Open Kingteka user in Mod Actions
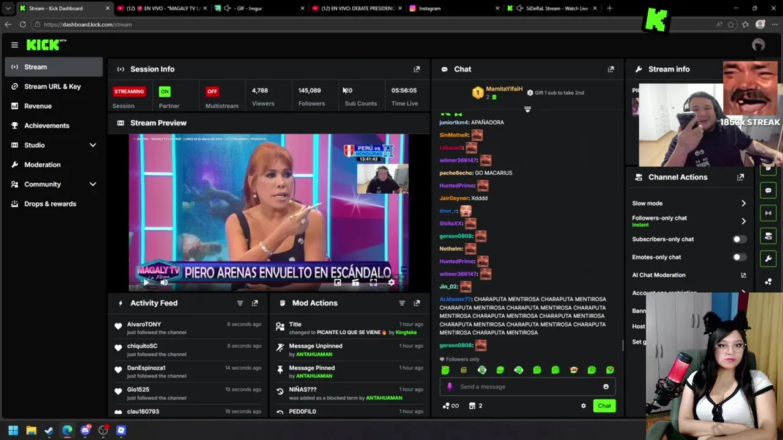The height and width of the screenshot is (440, 783). (406, 332)
